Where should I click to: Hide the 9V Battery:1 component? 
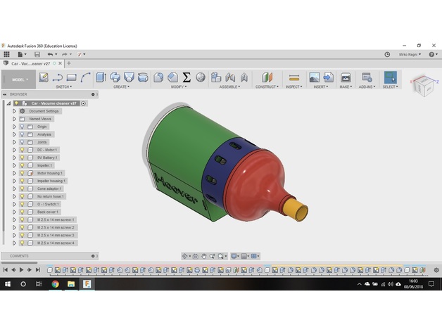23,158
